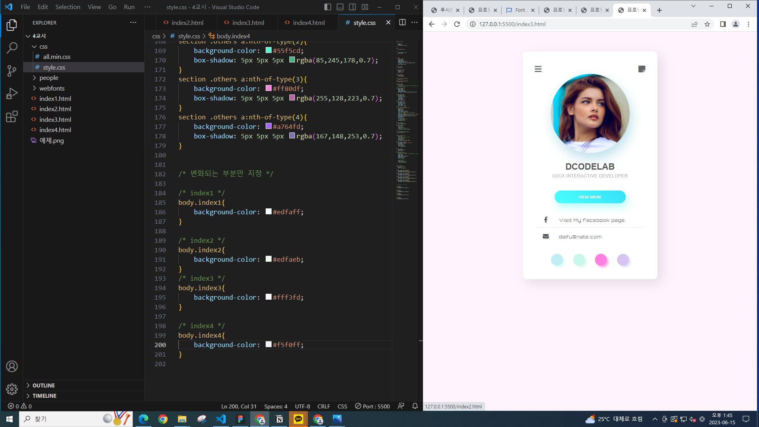This screenshot has height=427, width=759.
Task: Open Source Control view
Action: coord(12,71)
